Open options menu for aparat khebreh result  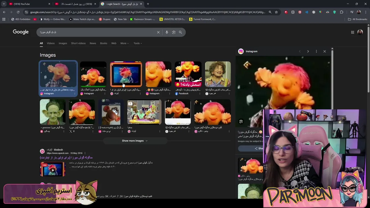(85, 153)
